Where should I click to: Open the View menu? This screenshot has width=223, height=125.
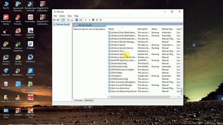point(70,16)
